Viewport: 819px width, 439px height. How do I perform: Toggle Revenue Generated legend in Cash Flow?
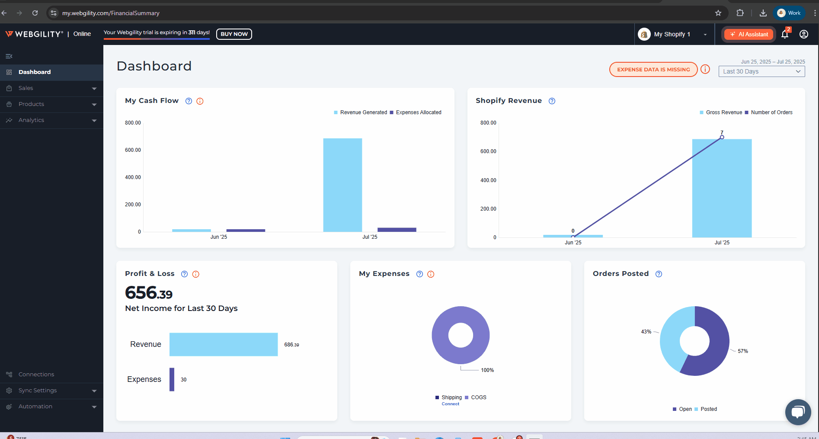[360, 112]
